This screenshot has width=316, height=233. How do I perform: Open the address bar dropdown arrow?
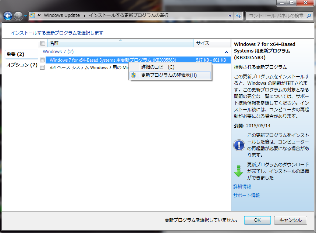[x=230, y=16]
